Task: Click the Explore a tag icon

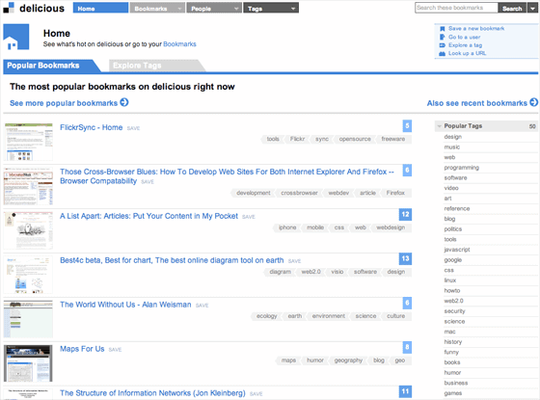Action: point(443,45)
